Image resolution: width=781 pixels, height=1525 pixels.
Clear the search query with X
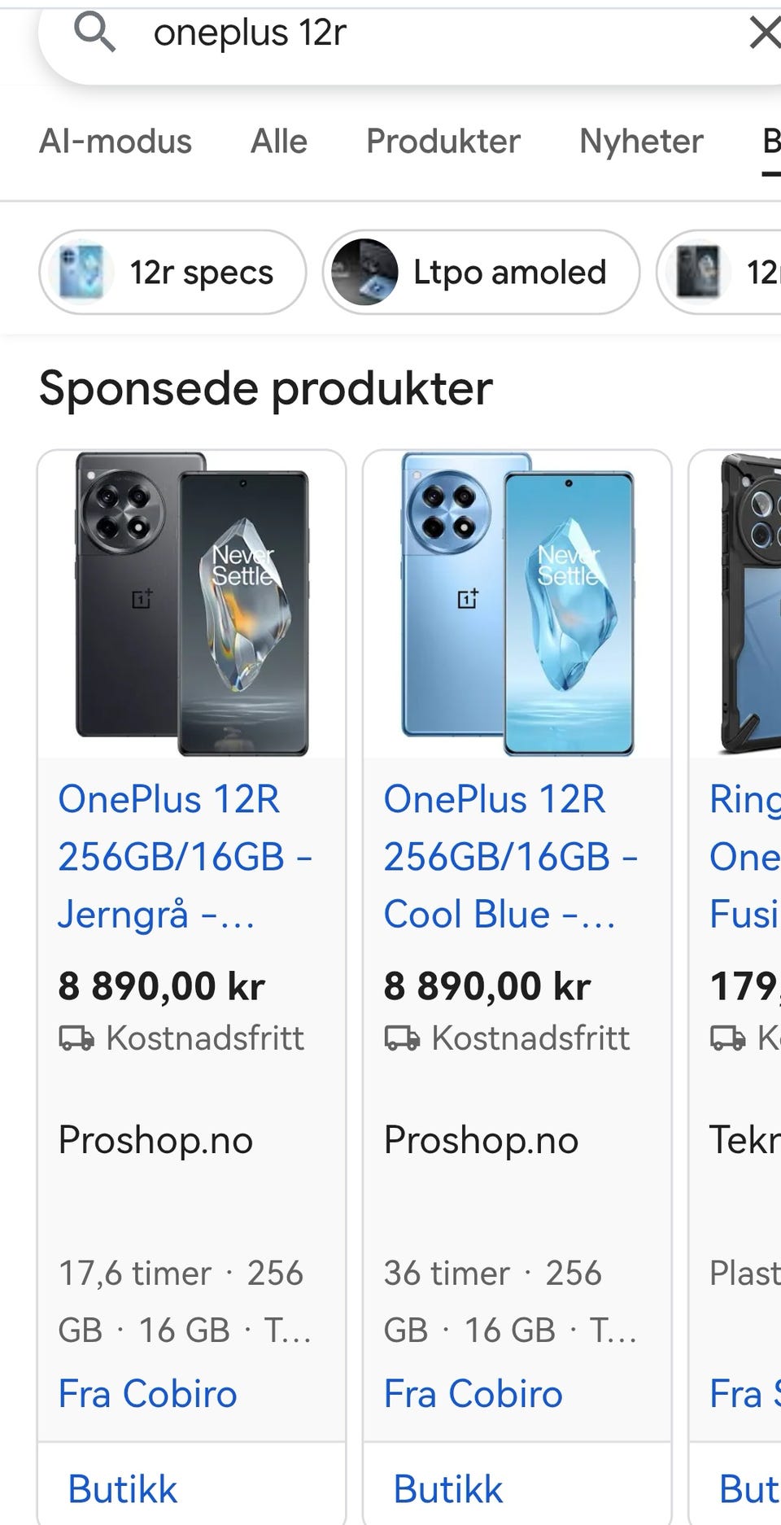point(763,33)
